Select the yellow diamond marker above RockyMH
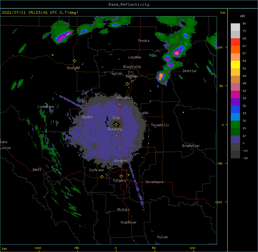The width and height of the screenshot is (258, 252). pos(75,61)
